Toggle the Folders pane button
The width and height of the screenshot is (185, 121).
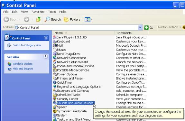pyautogui.click(x=72, y=19)
